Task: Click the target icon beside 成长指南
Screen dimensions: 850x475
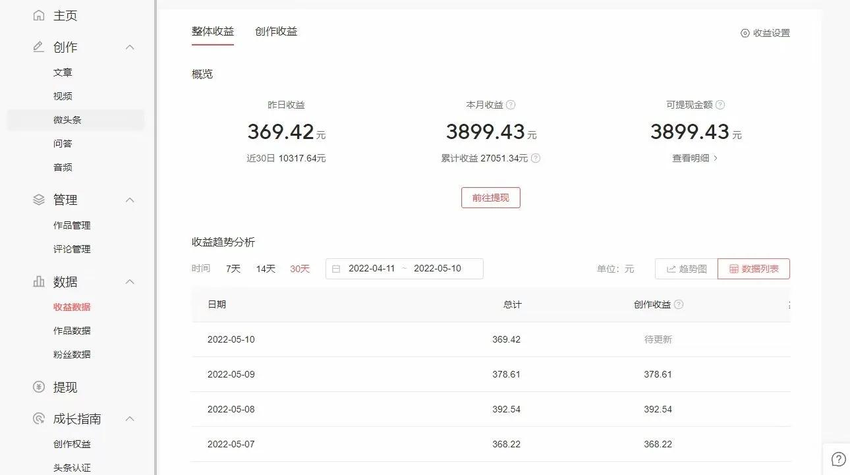Action: click(39, 418)
